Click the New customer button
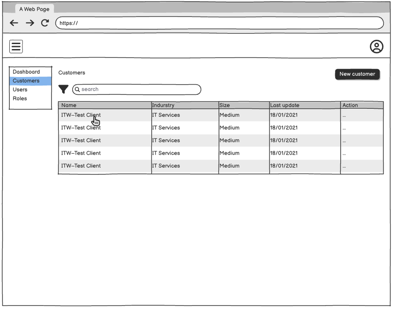 coord(357,74)
